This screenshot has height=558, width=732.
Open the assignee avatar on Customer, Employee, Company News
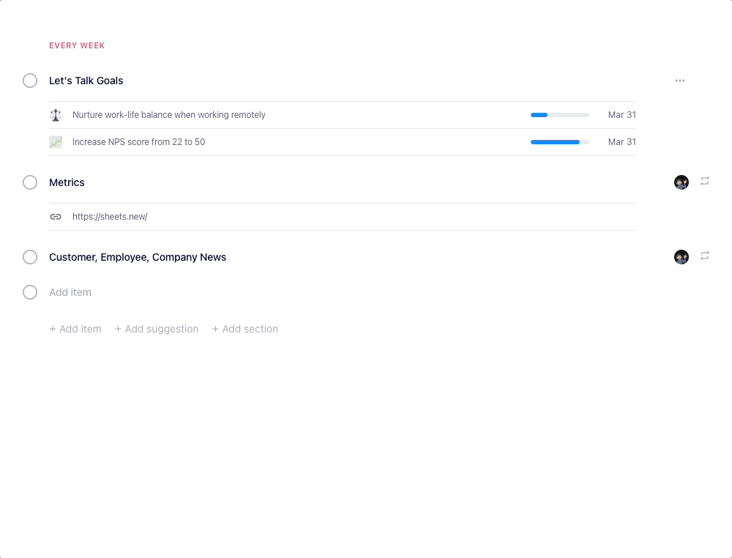(x=681, y=257)
